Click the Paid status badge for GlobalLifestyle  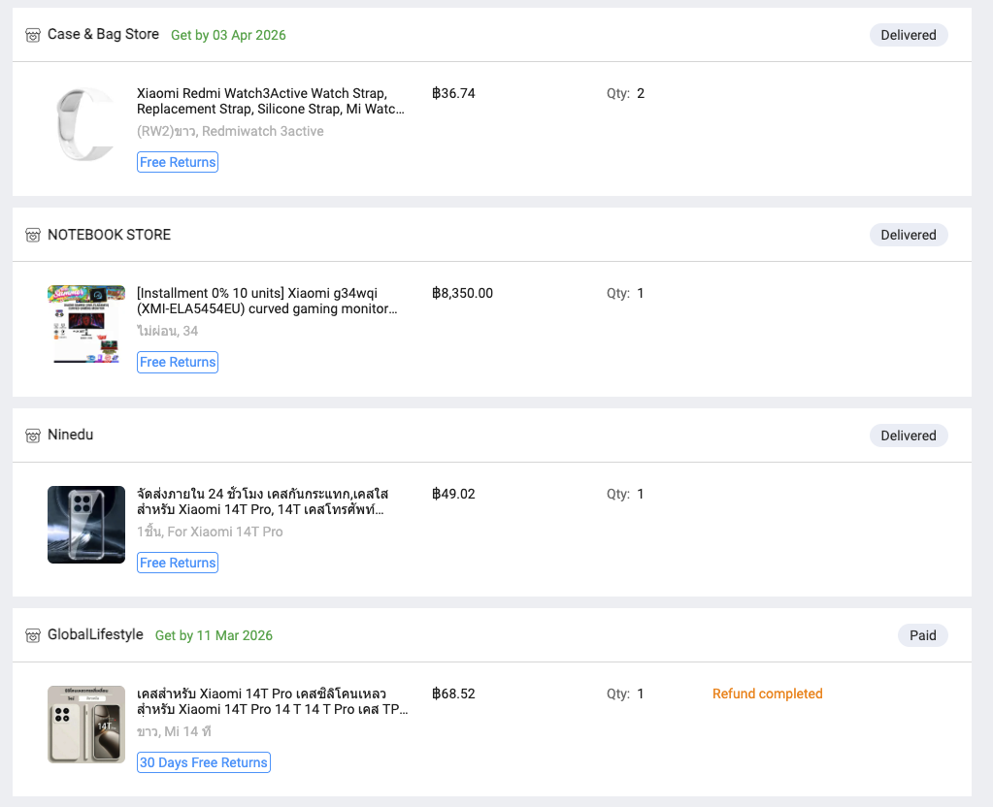point(922,635)
